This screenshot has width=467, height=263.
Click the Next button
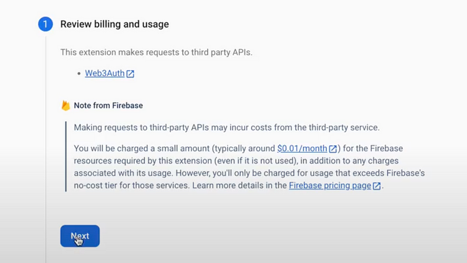tap(80, 236)
